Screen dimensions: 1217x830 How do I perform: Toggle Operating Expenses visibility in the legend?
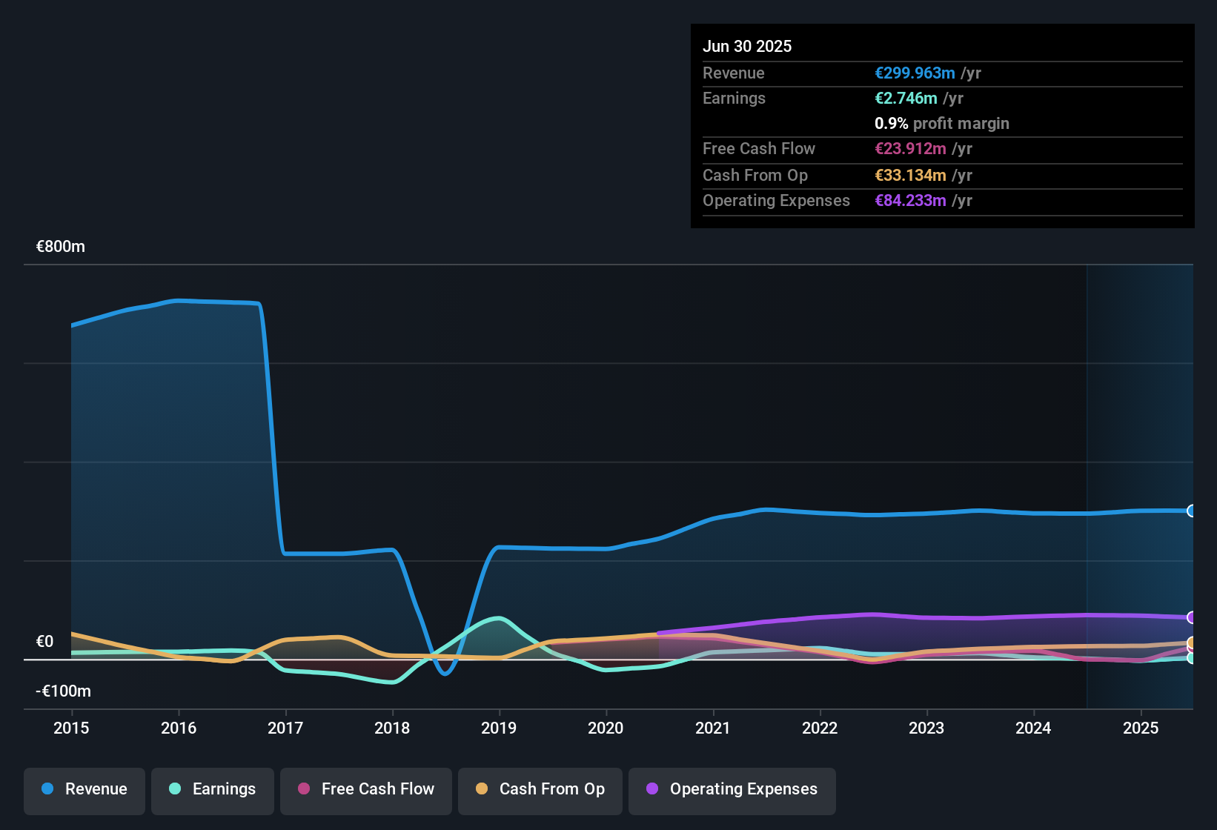coord(732,790)
